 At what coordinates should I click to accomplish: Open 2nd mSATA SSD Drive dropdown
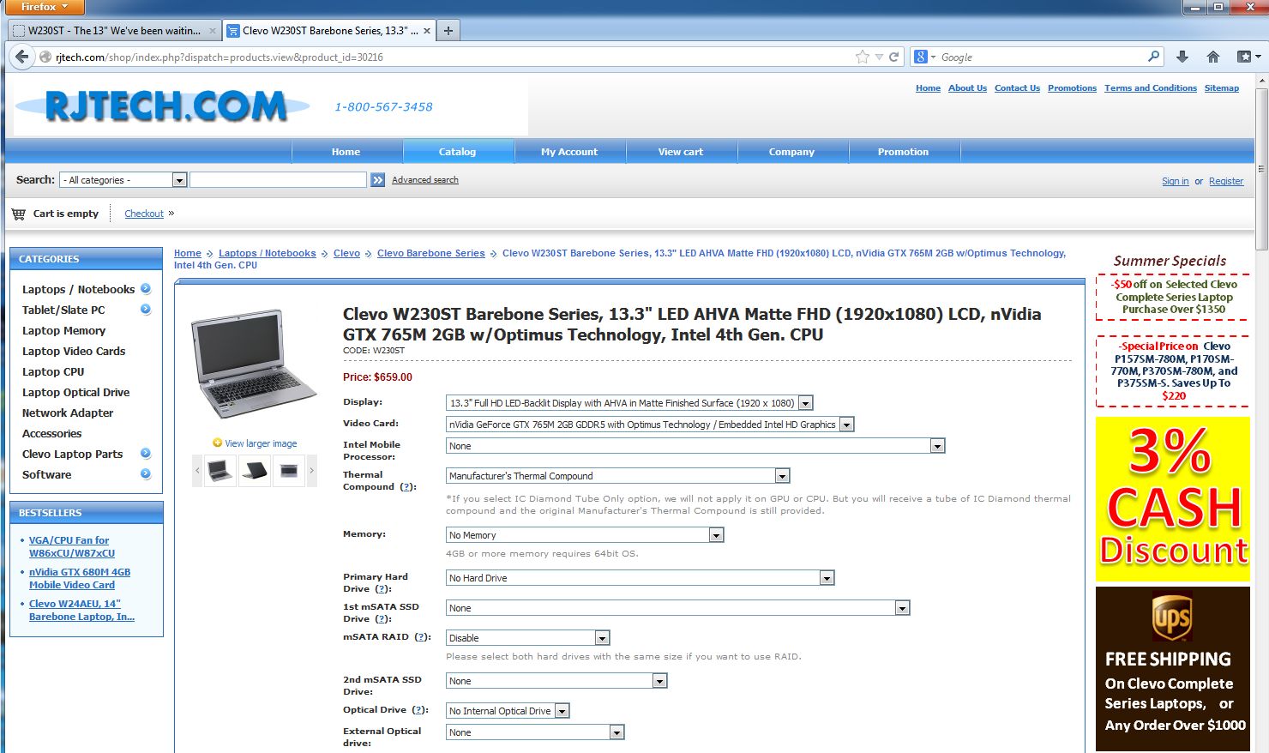pos(556,681)
